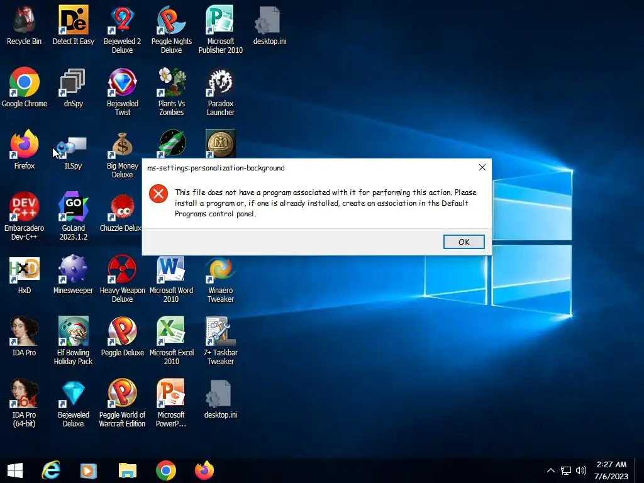Select the Recycle Bin desktop icon

pyautogui.click(x=25, y=25)
